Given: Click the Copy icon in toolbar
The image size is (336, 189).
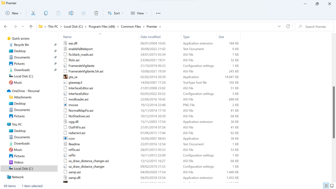Looking at the screenshot, I should [x=46, y=13].
